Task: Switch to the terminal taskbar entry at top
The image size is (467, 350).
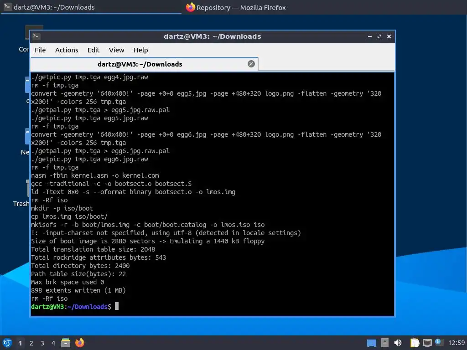Action: coord(91,7)
